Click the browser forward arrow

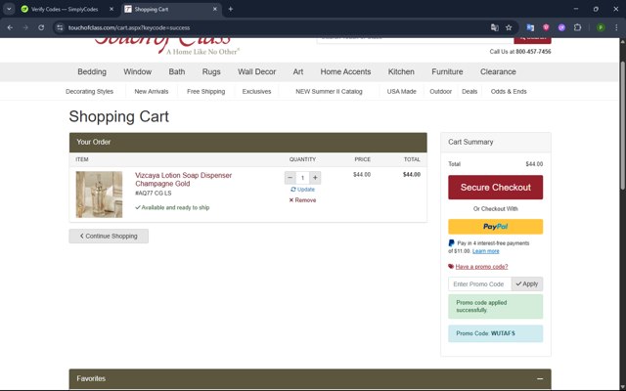tap(25, 27)
